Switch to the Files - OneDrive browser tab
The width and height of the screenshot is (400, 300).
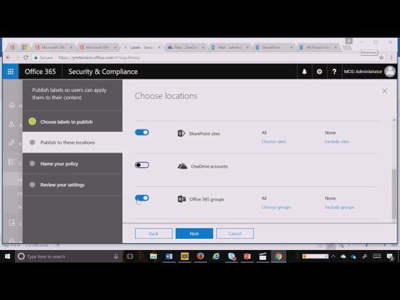click(x=186, y=47)
